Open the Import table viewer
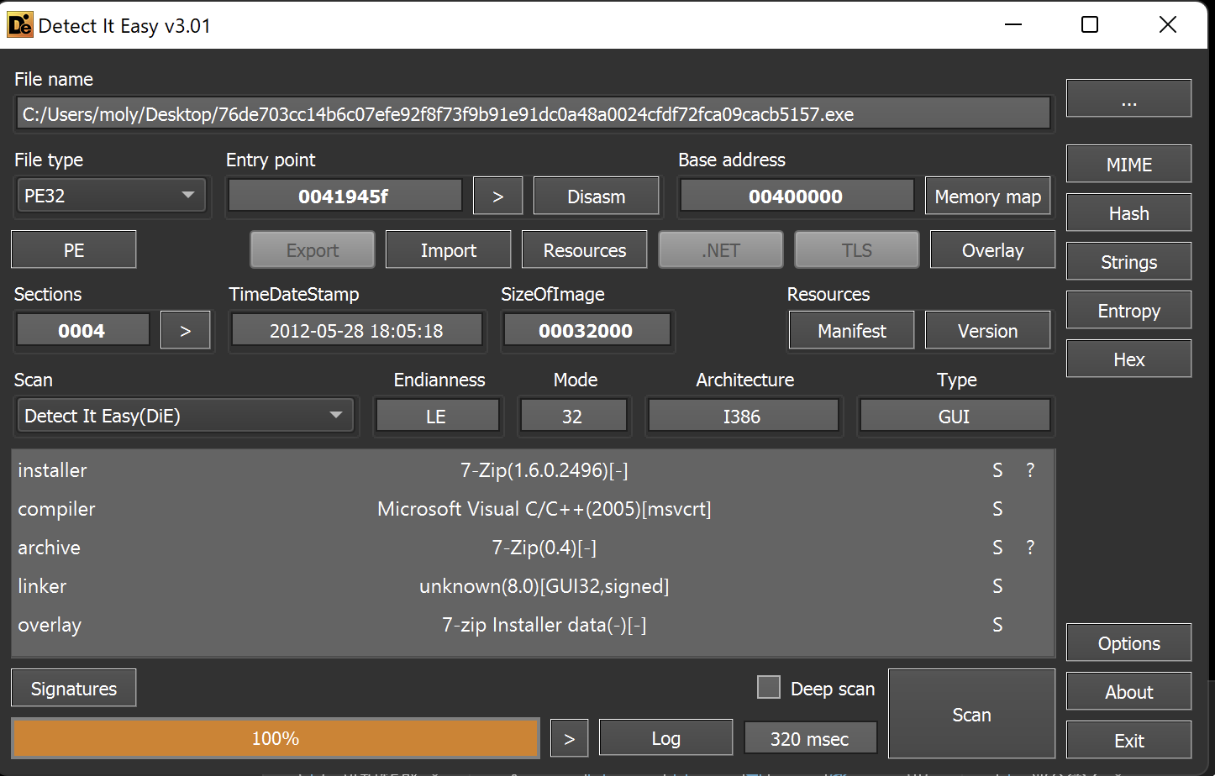This screenshot has width=1215, height=776. 448,250
